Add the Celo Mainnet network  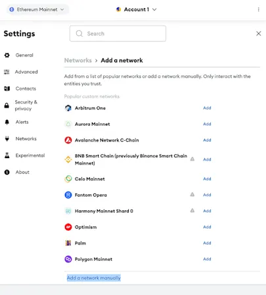pyautogui.click(x=207, y=179)
